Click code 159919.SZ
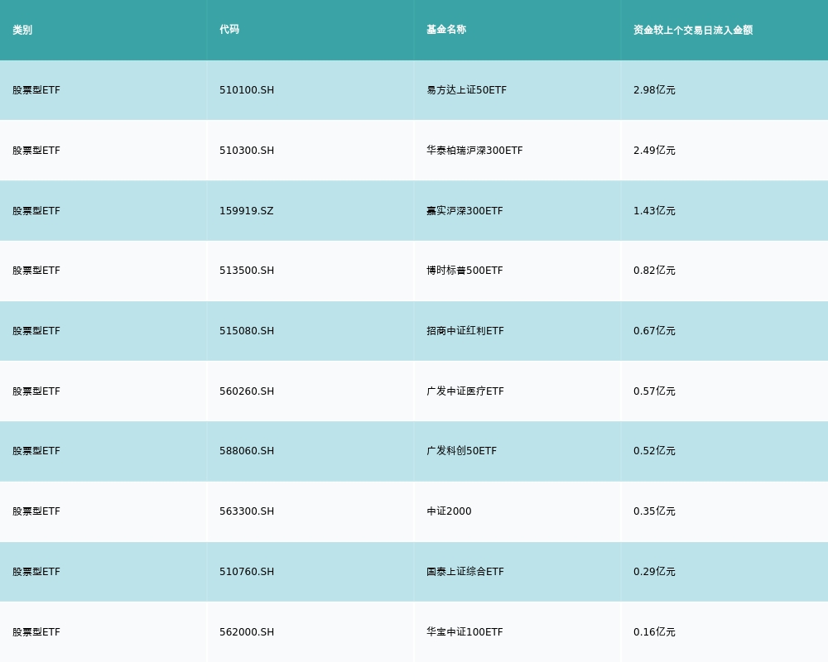828x662 pixels. pos(247,211)
